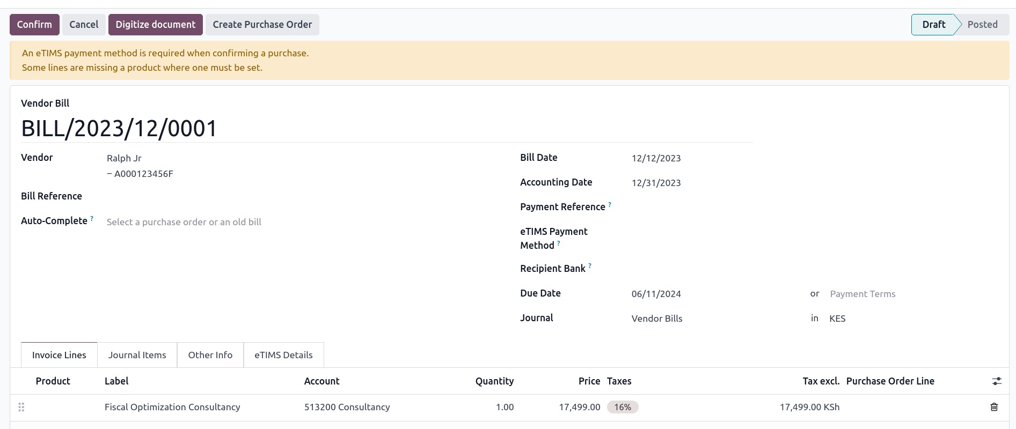1016x429 pixels.
Task: Open the eTIMS Details tab
Action: tap(283, 355)
